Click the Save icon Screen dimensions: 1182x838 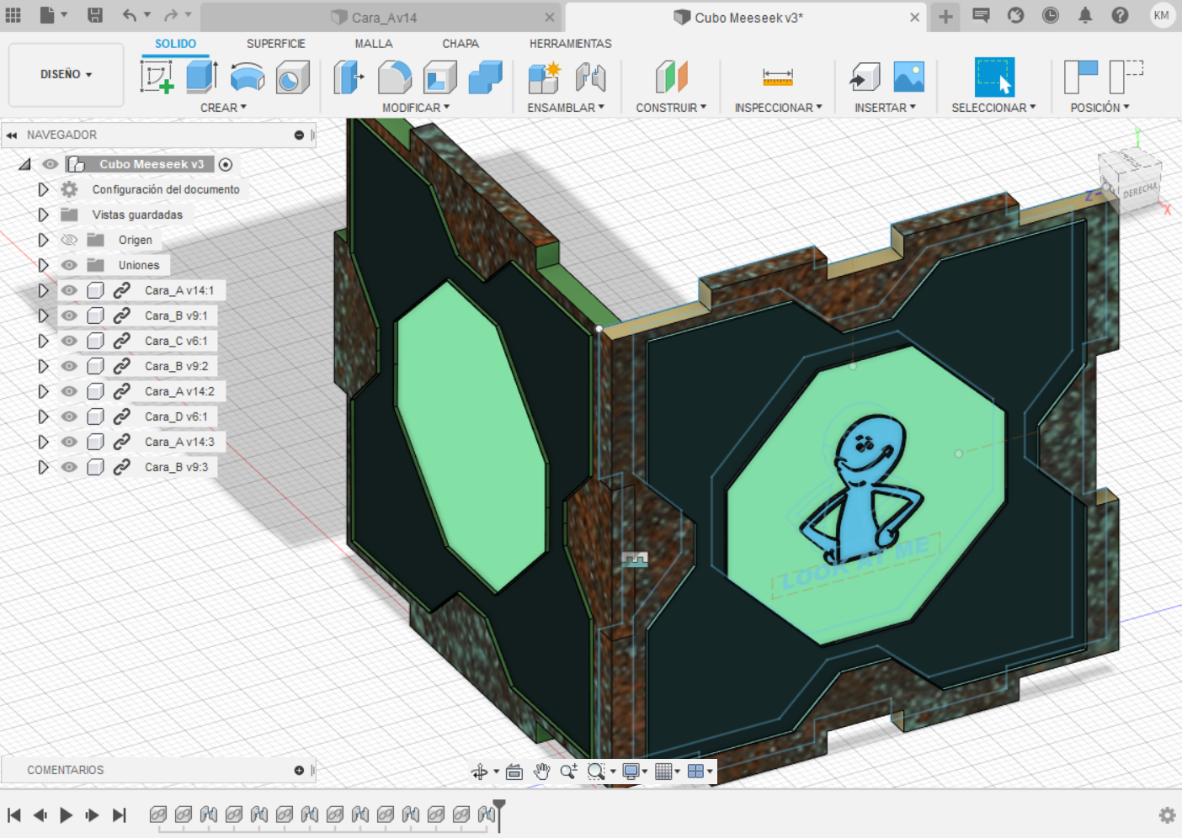95,15
